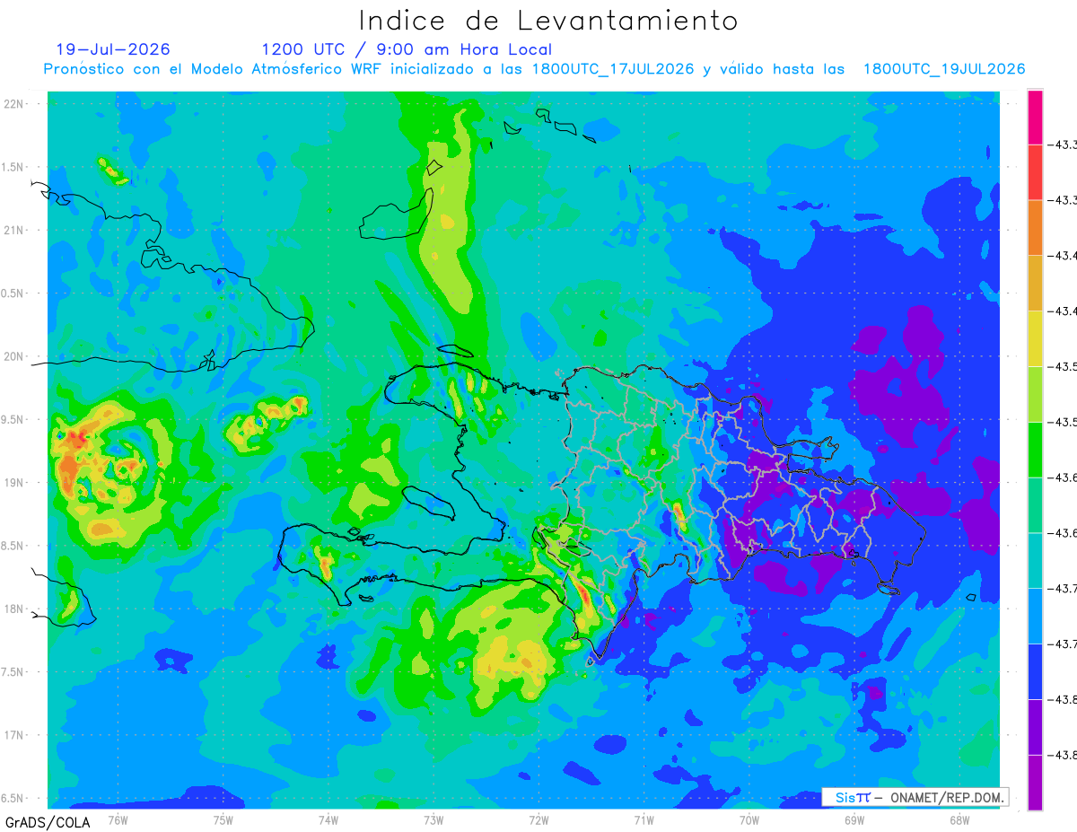Click the sky-blue legend swatch
The image size is (1077, 832).
point(1035,616)
